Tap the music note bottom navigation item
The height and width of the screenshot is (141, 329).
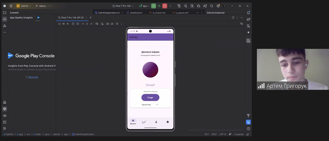pos(144,122)
